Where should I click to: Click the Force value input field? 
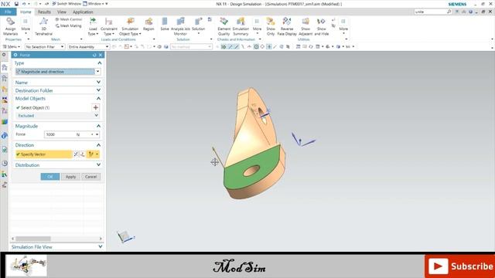[x=60, y=134]
